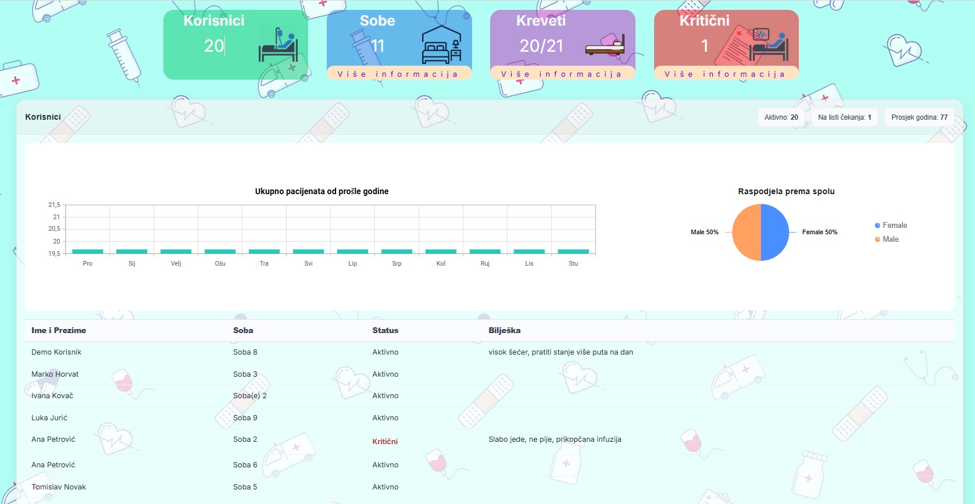Toggle Female series in pie chart legend
Image resolution: width=975 pixels, height=504 pixels.
pos(891,226)
